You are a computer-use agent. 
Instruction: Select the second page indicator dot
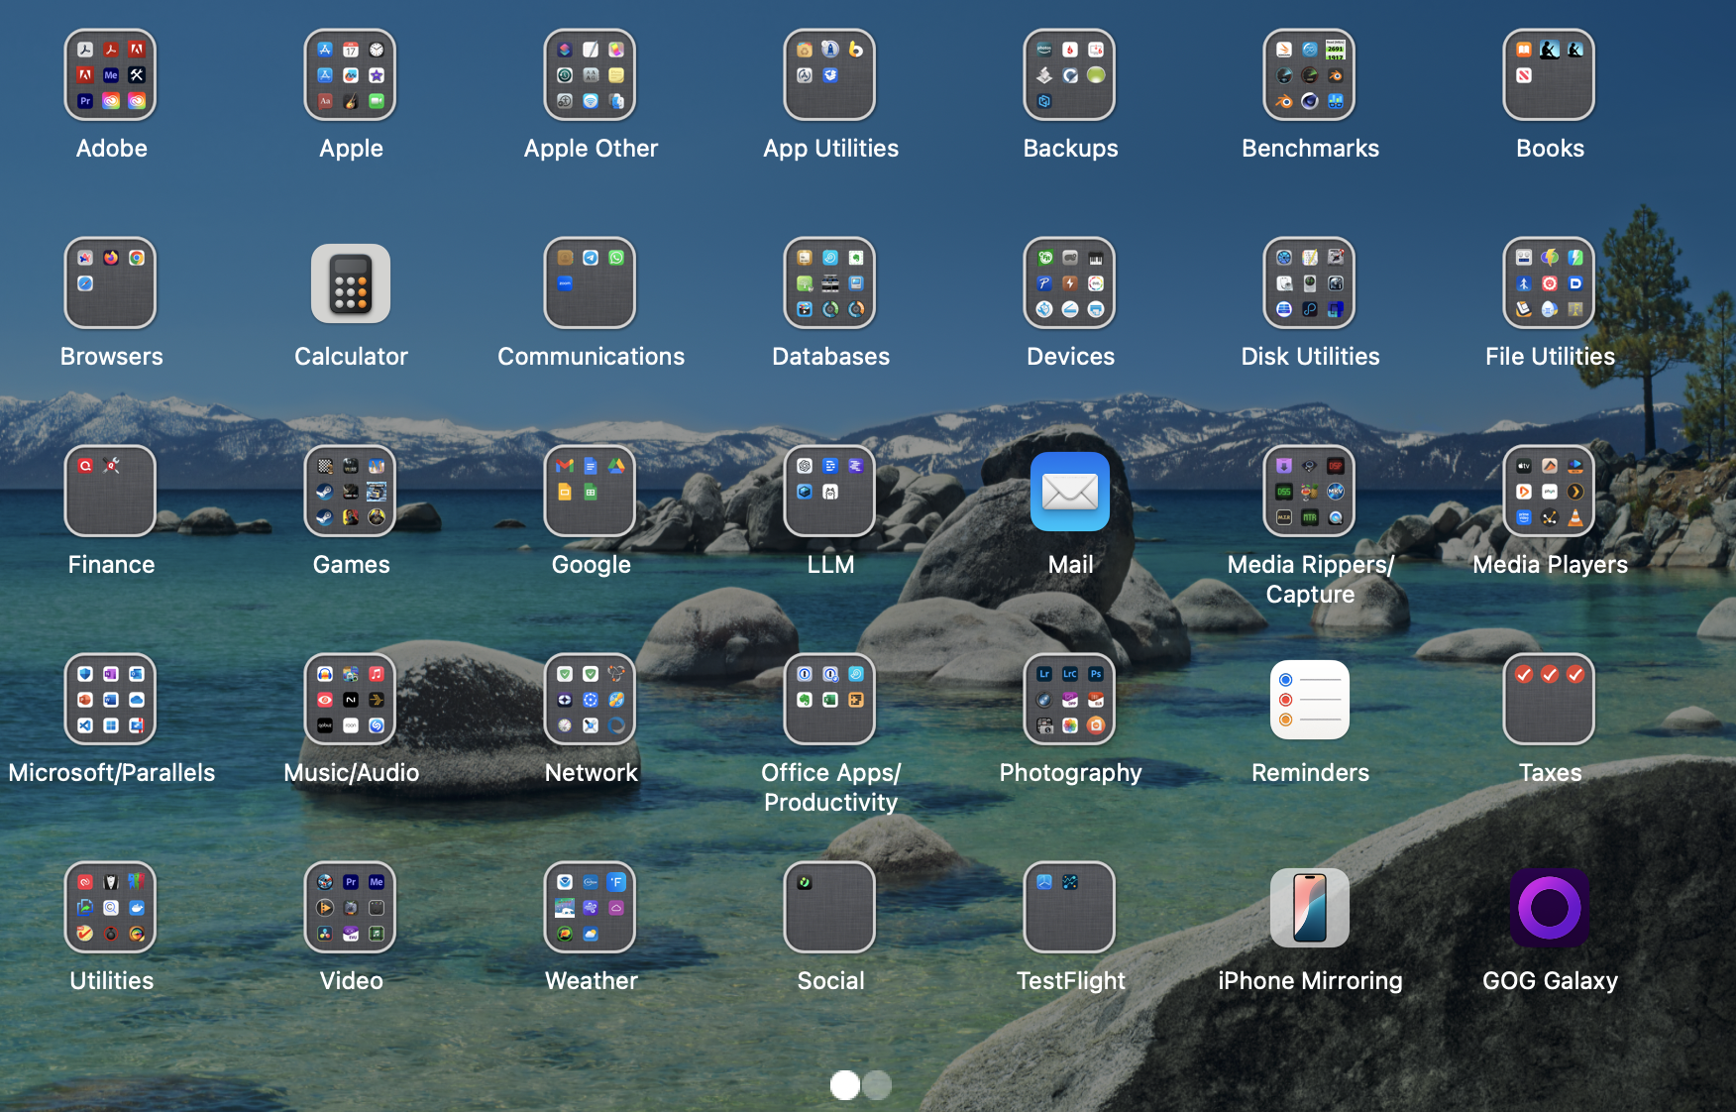click(876, 1086)
